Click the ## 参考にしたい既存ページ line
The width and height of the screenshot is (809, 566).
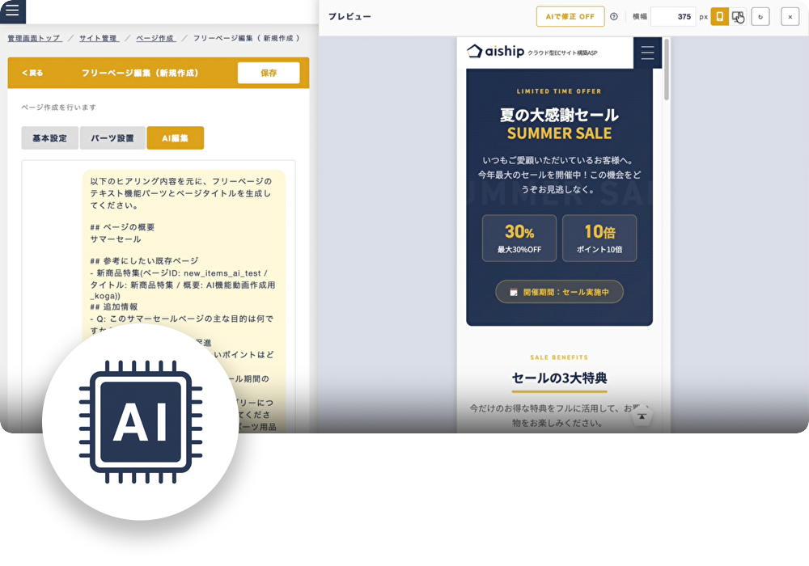pyautogui.click(x=144, y=261)
